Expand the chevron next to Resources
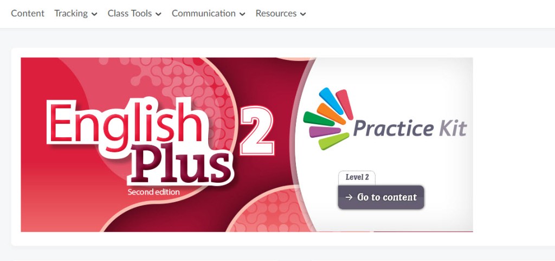 point(303,14)
